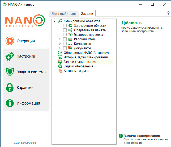Image resolution: width=171 pixels, height=147 pixels.
Task: Close the NANO Антивирус window
Action: (165, 4)
